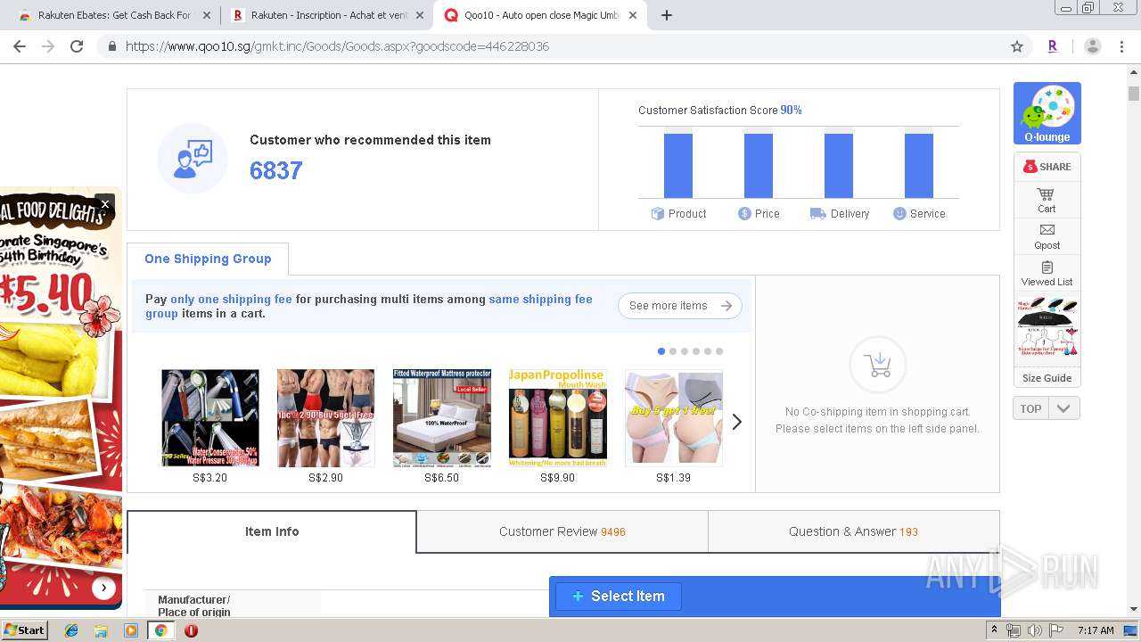Click the Product box icon

658,213
